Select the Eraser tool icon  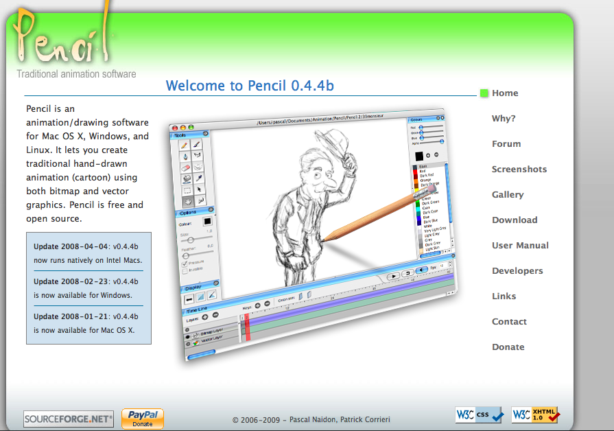point(186,168)
